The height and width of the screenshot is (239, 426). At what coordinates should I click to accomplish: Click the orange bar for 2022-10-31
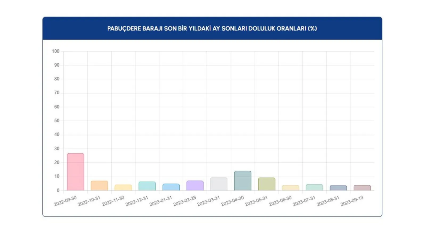tap(99, 186)
